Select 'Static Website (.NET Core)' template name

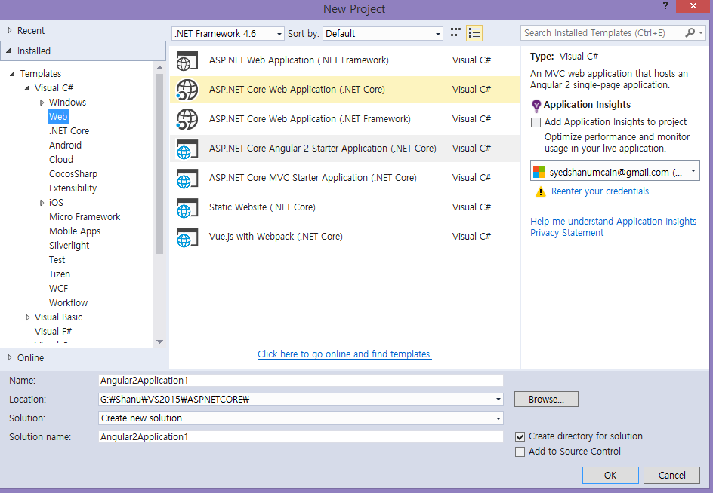click(x=262, y=207)
